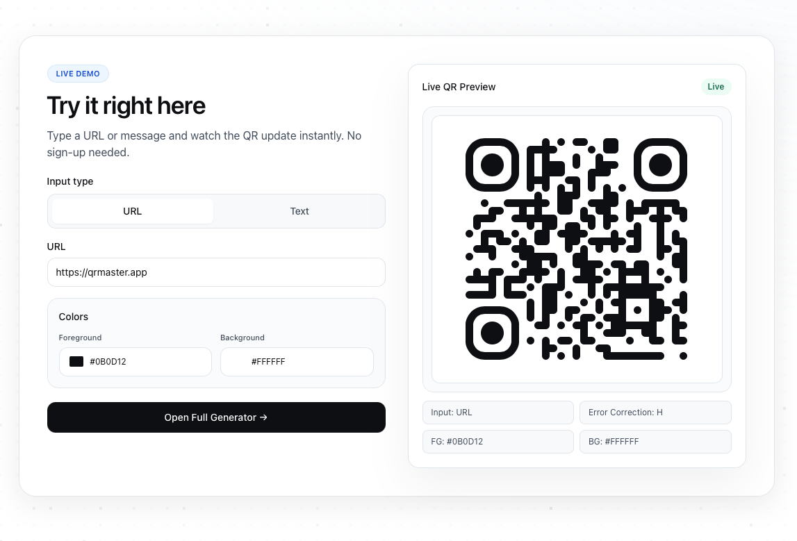Click the top-right QR finder square
Viewport: 797px width, 541px height.
661,165
